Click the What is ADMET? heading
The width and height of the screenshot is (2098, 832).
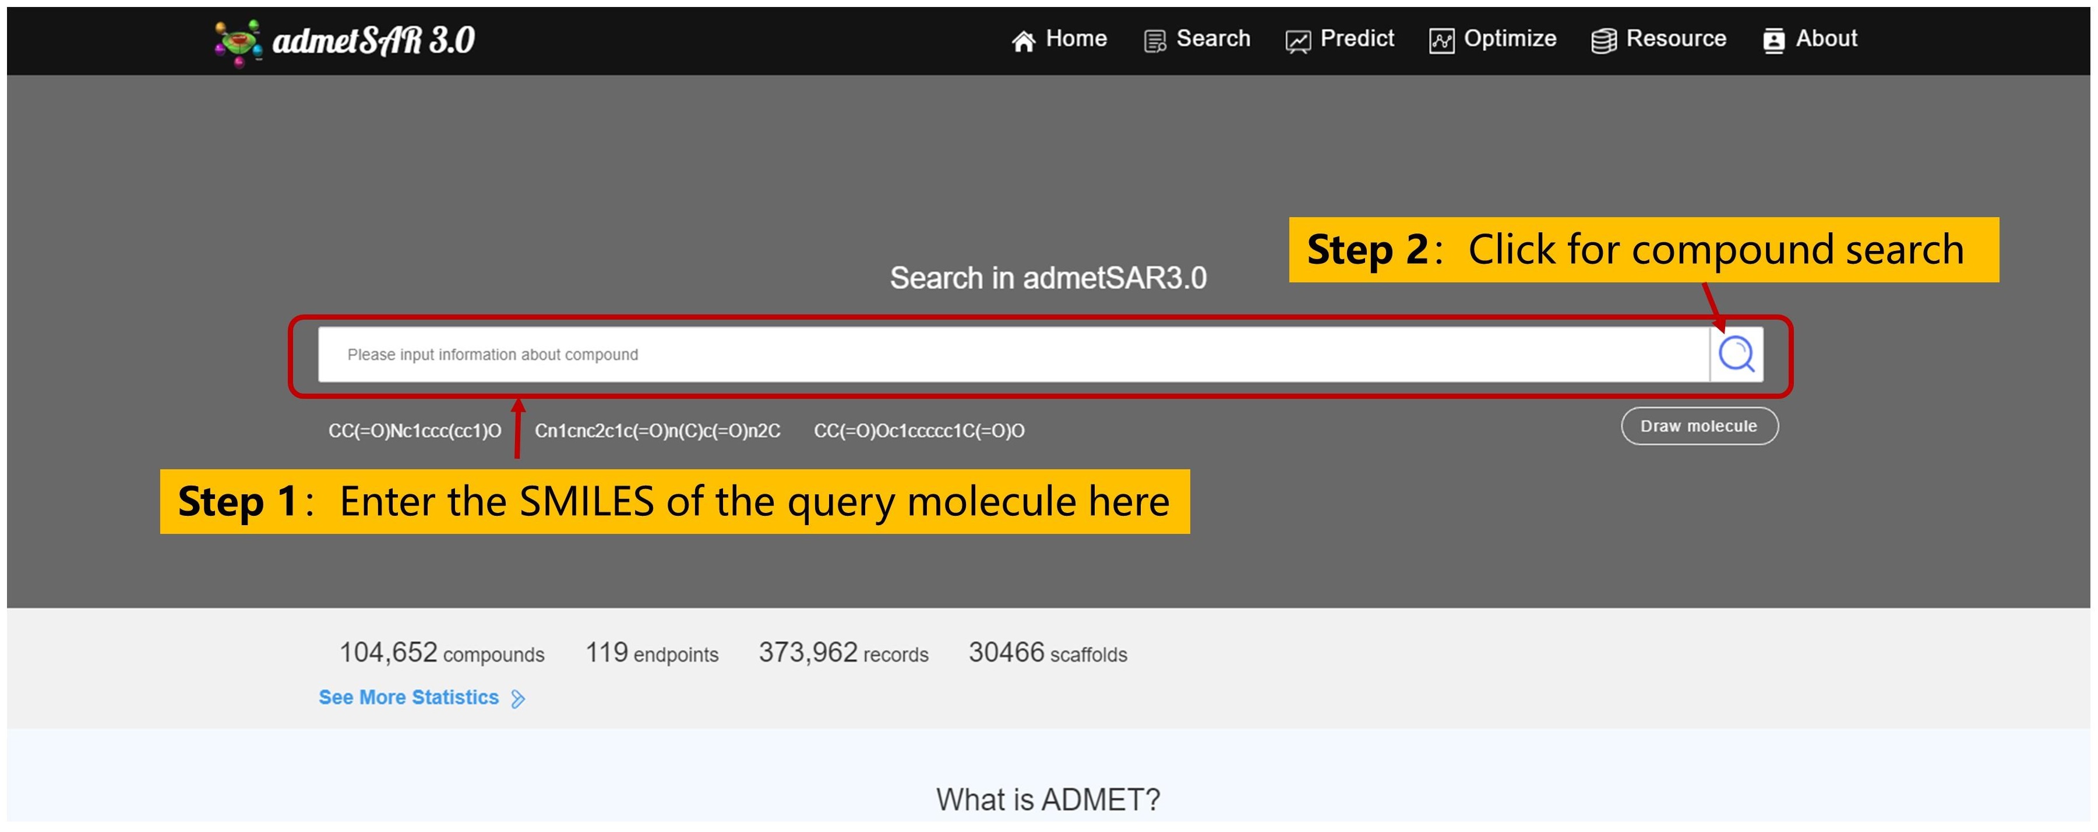(1048, 799)
